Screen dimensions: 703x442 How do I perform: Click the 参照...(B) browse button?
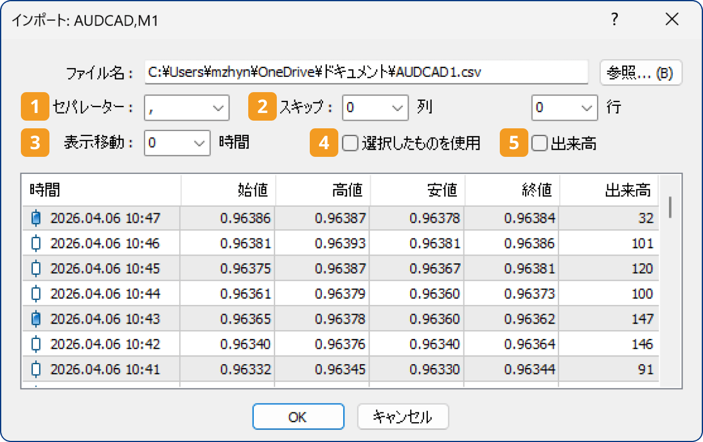click(x=640, y=72)
